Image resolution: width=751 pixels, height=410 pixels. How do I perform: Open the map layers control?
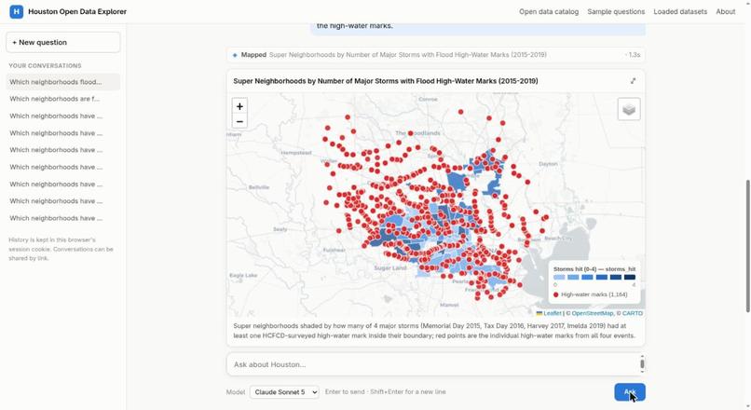[x=629, y=110]
